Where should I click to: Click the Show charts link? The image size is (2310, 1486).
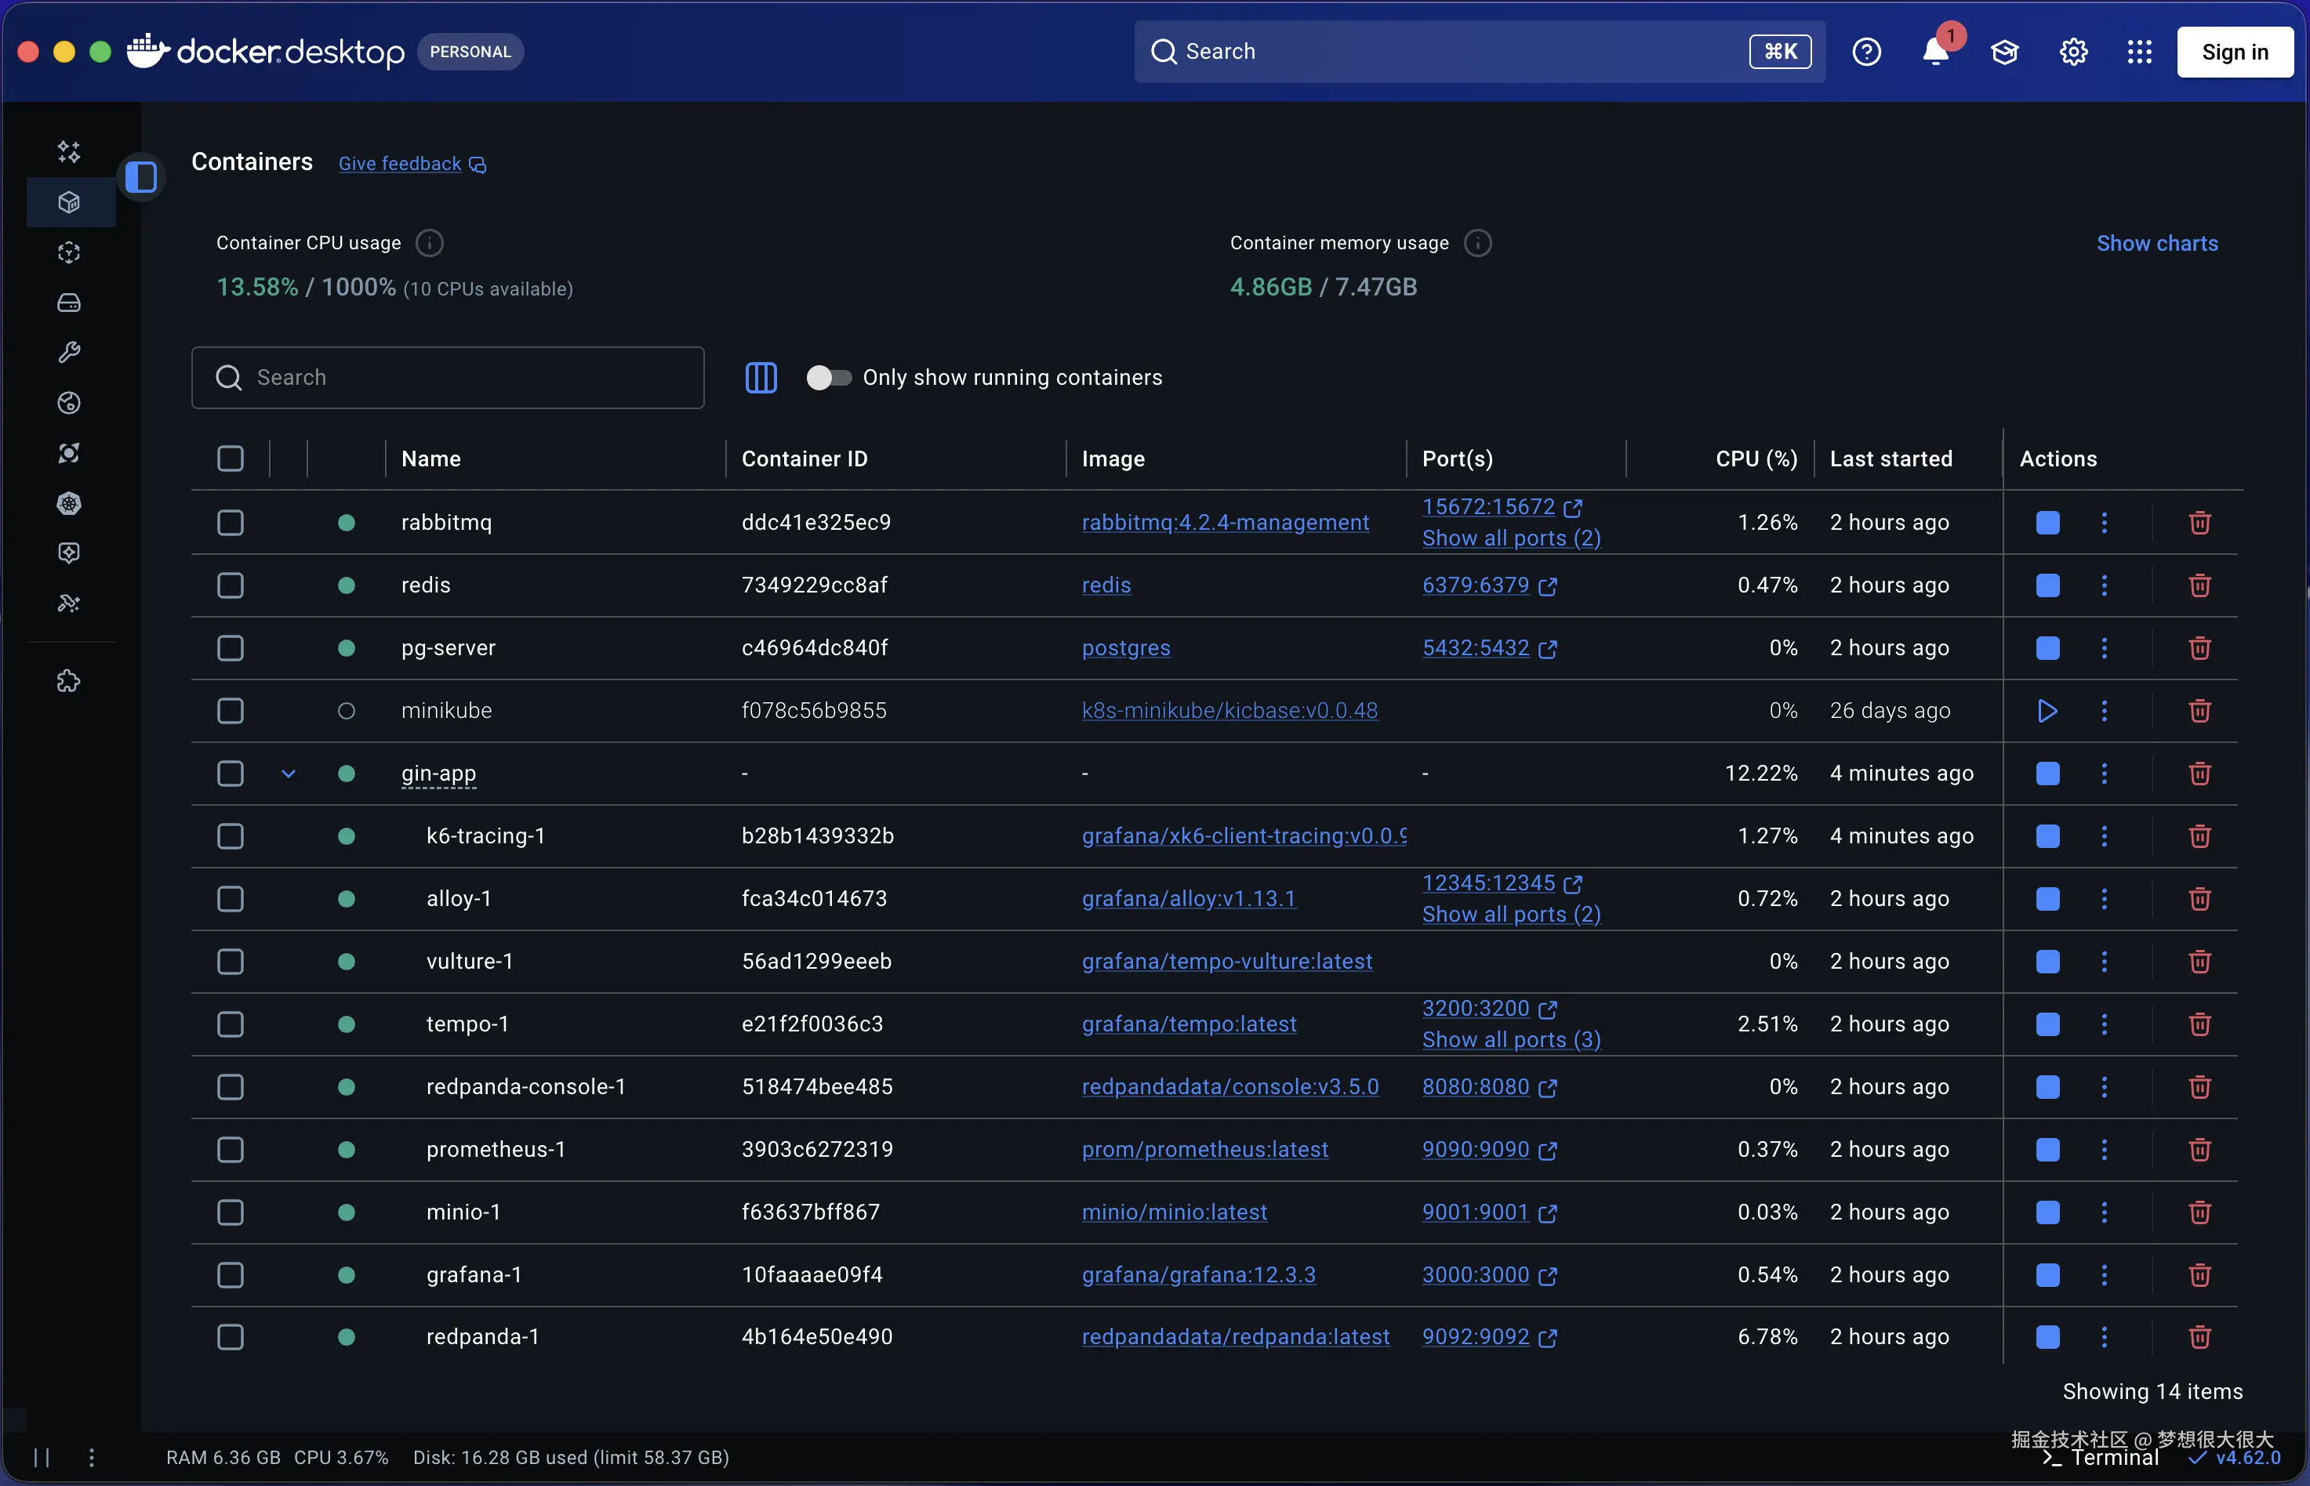click(x=2156, y=243)
